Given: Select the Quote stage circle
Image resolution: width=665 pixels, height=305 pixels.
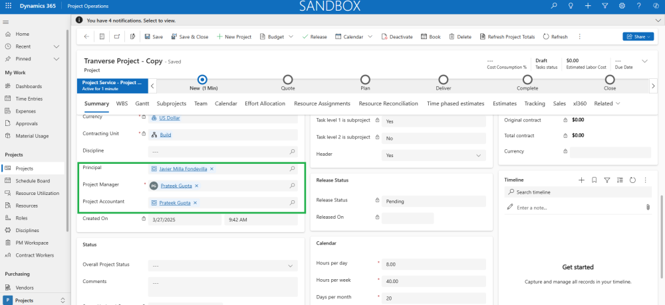Looking at the screenshot, I should 288,80.
